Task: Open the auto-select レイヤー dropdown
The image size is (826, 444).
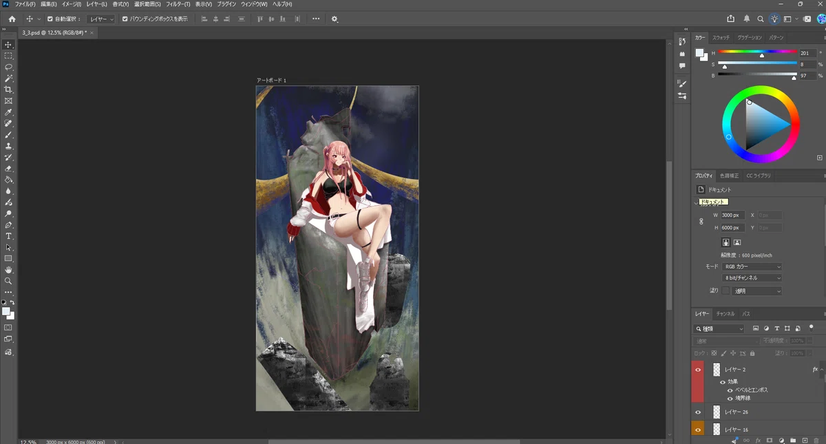Action: 100,19
